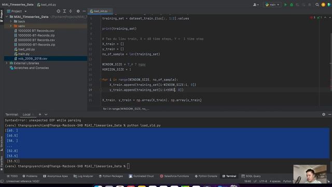Open Search Everywhere magnifier icon

(317, 5)
